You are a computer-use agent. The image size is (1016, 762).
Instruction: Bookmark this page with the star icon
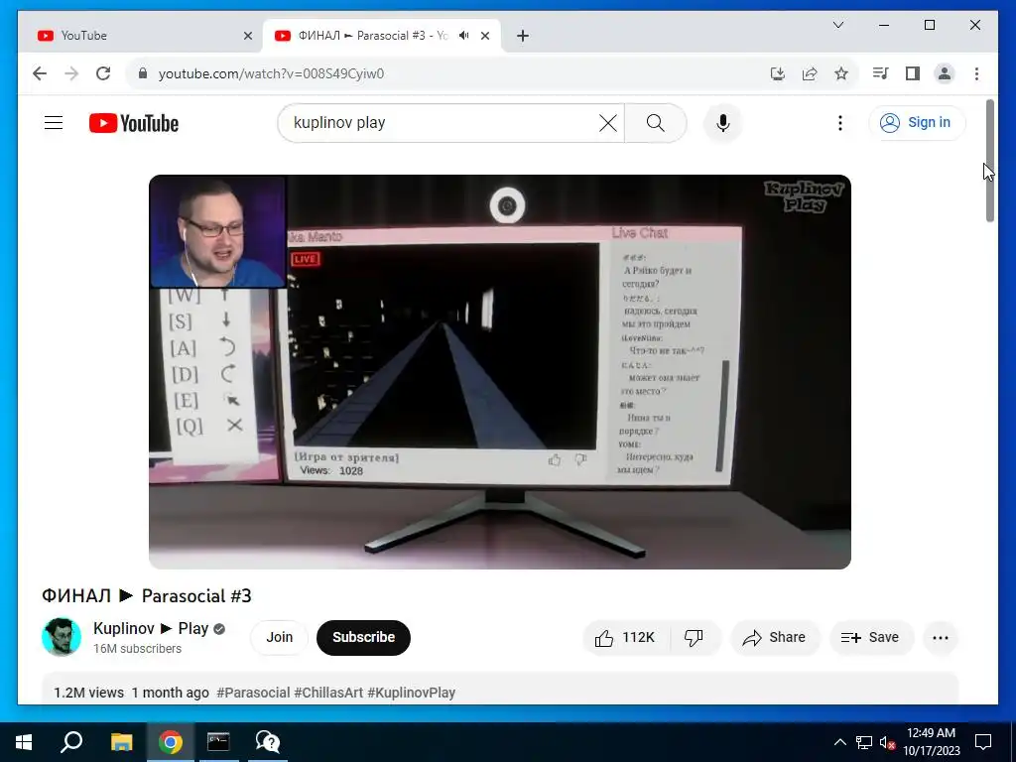(841, 73)
